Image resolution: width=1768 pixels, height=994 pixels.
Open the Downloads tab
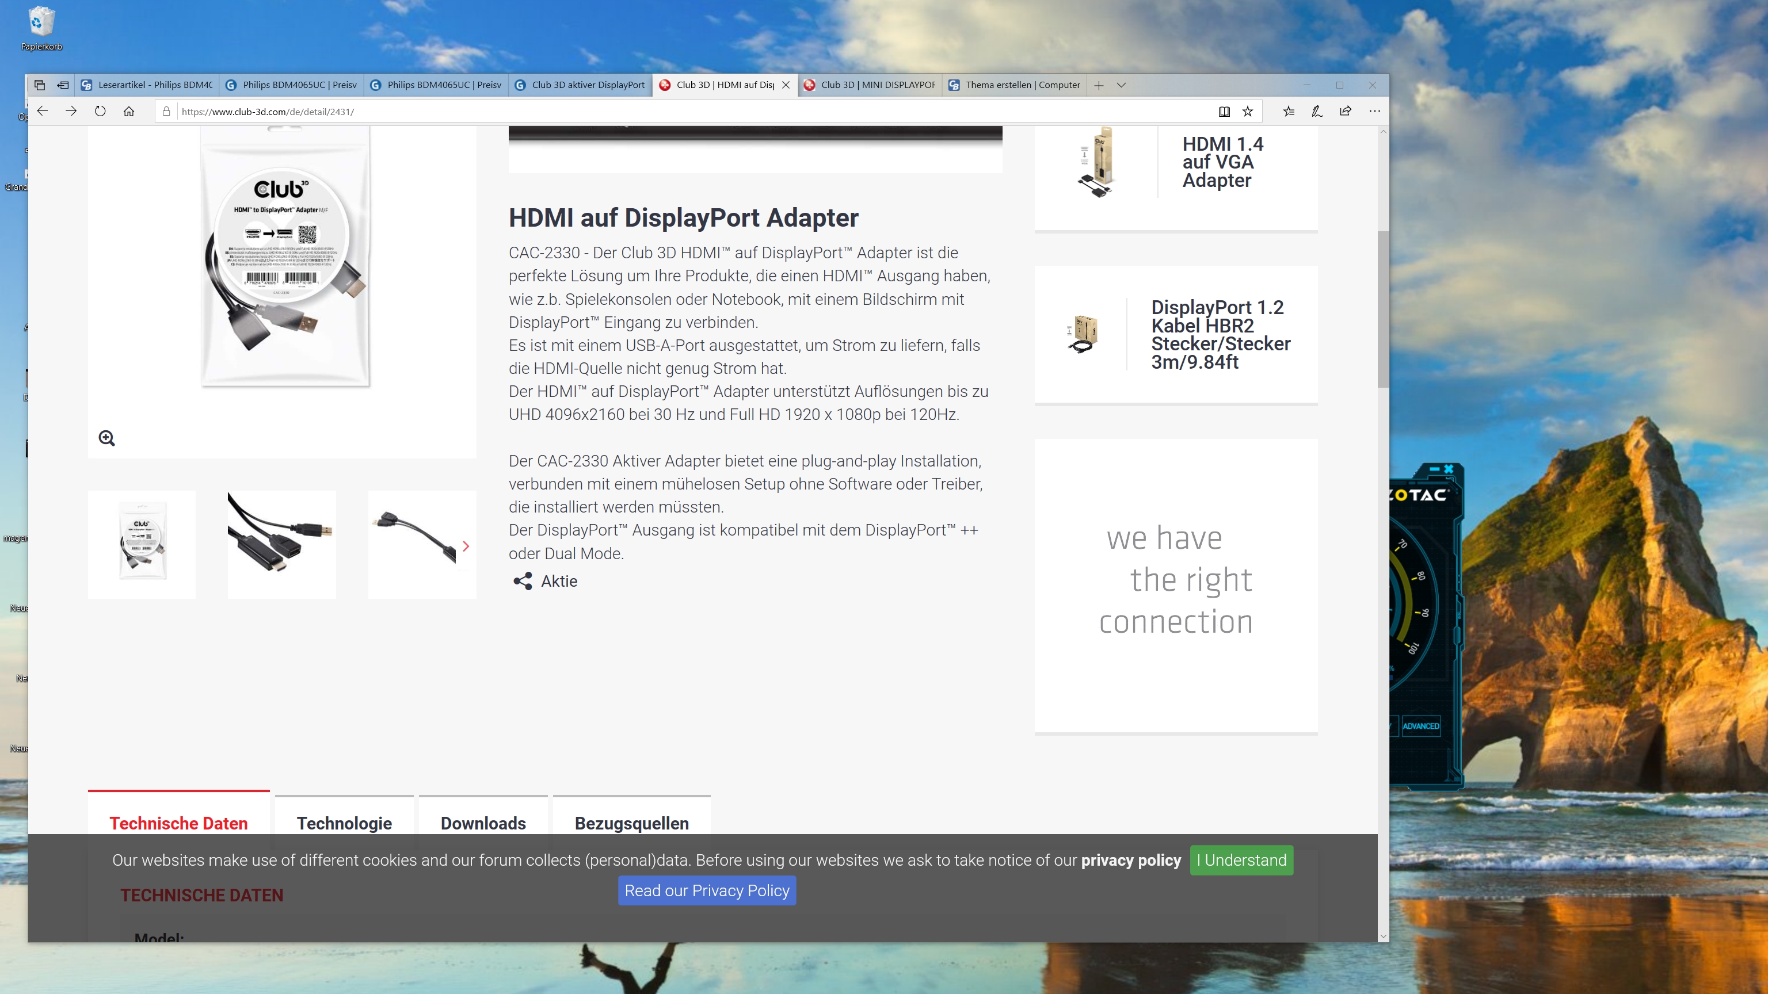tap(483, 823)
